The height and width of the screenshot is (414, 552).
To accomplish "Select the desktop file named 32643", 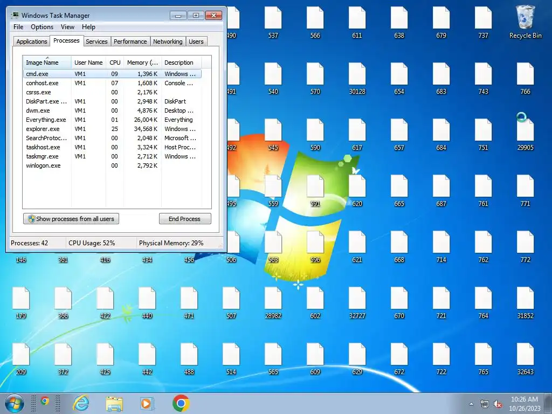I will click(x=525, y=358).
